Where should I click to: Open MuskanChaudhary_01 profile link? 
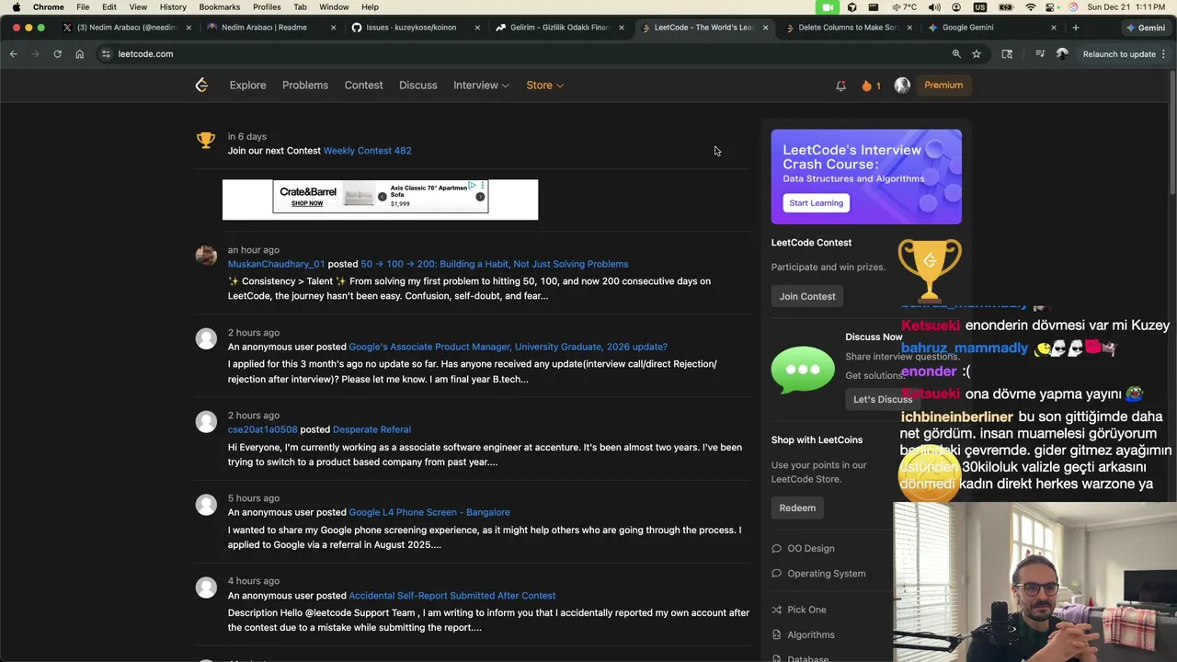click(x=276, y=264)
